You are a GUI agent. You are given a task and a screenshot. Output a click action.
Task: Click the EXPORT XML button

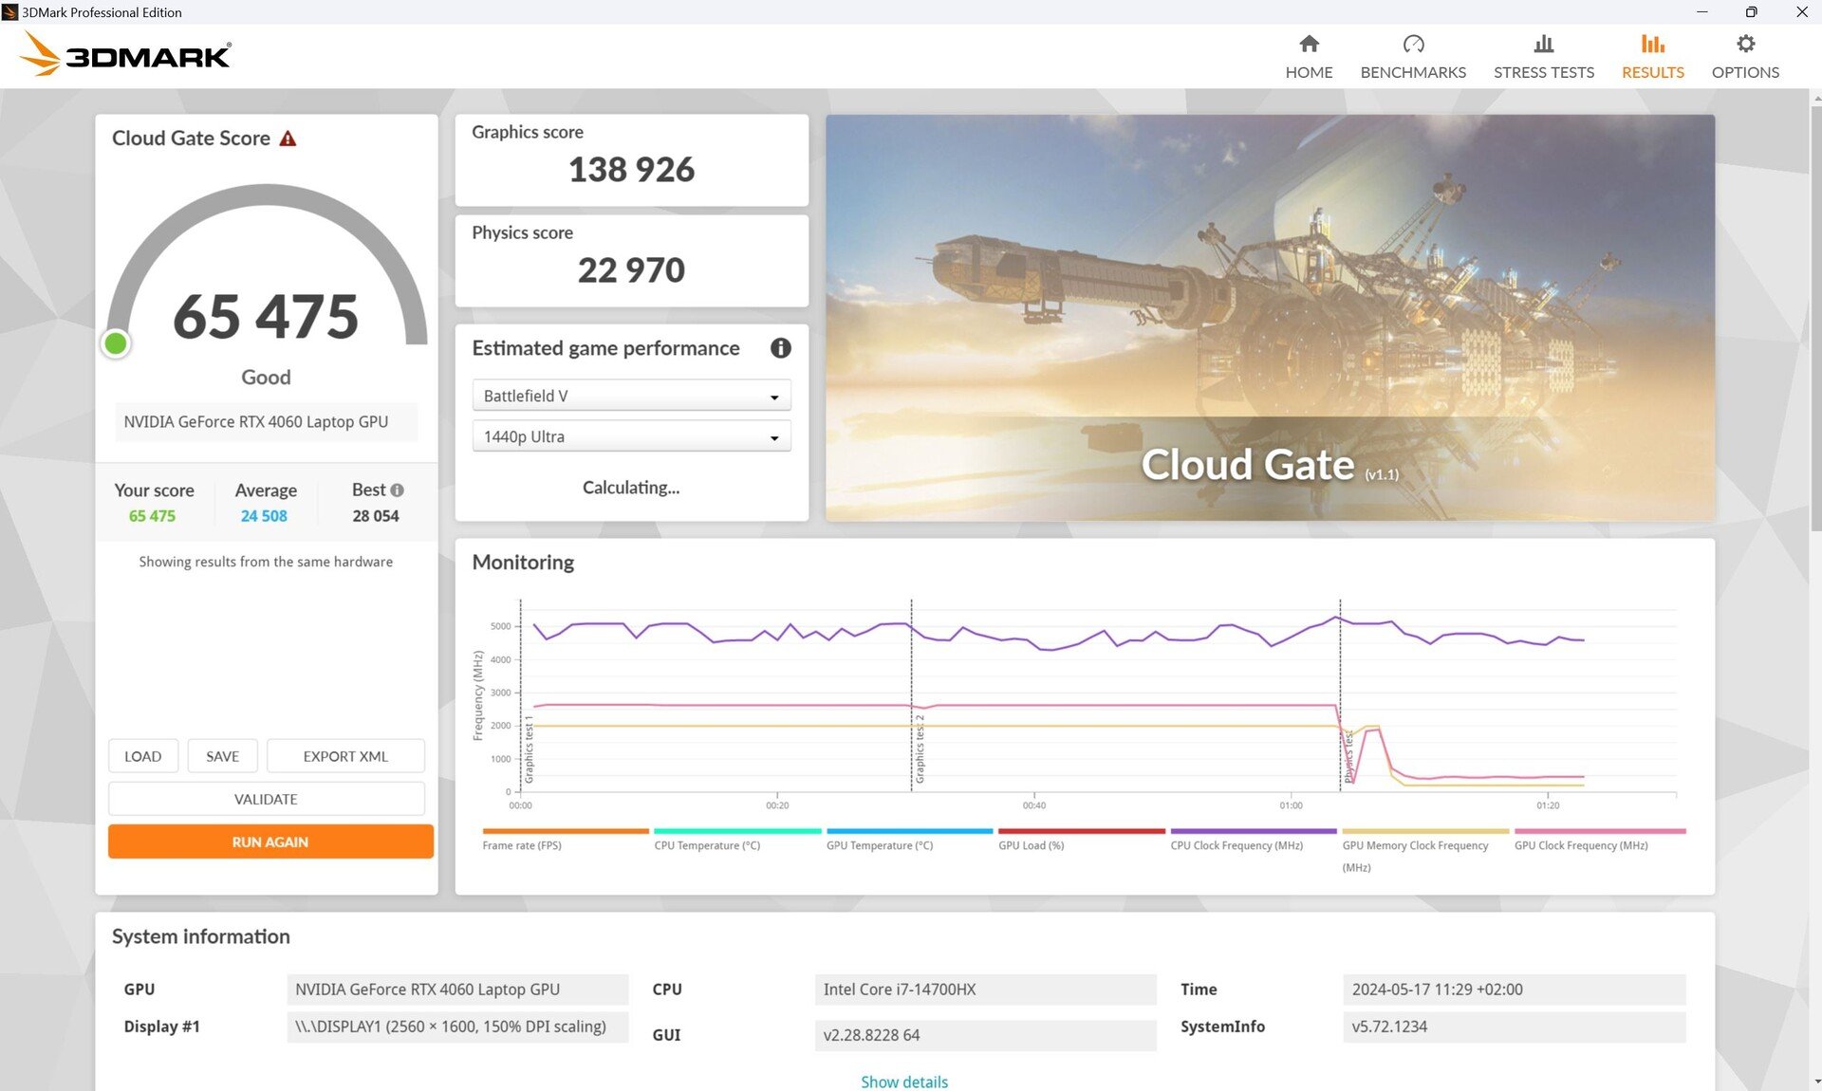coord(345,756)
